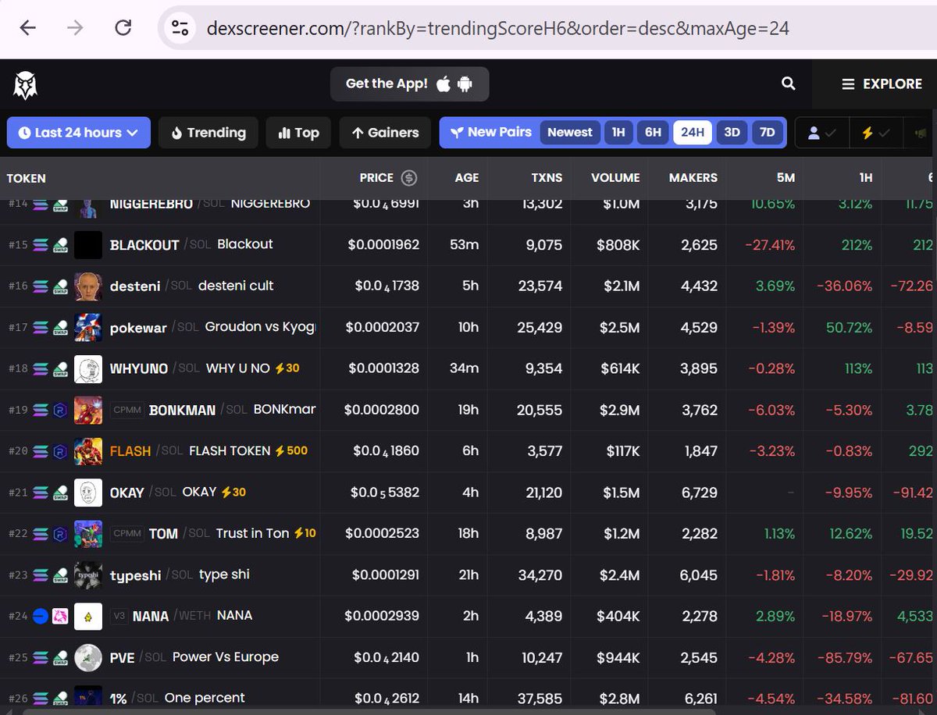Sort by the TXNS column

pos(547,178)
